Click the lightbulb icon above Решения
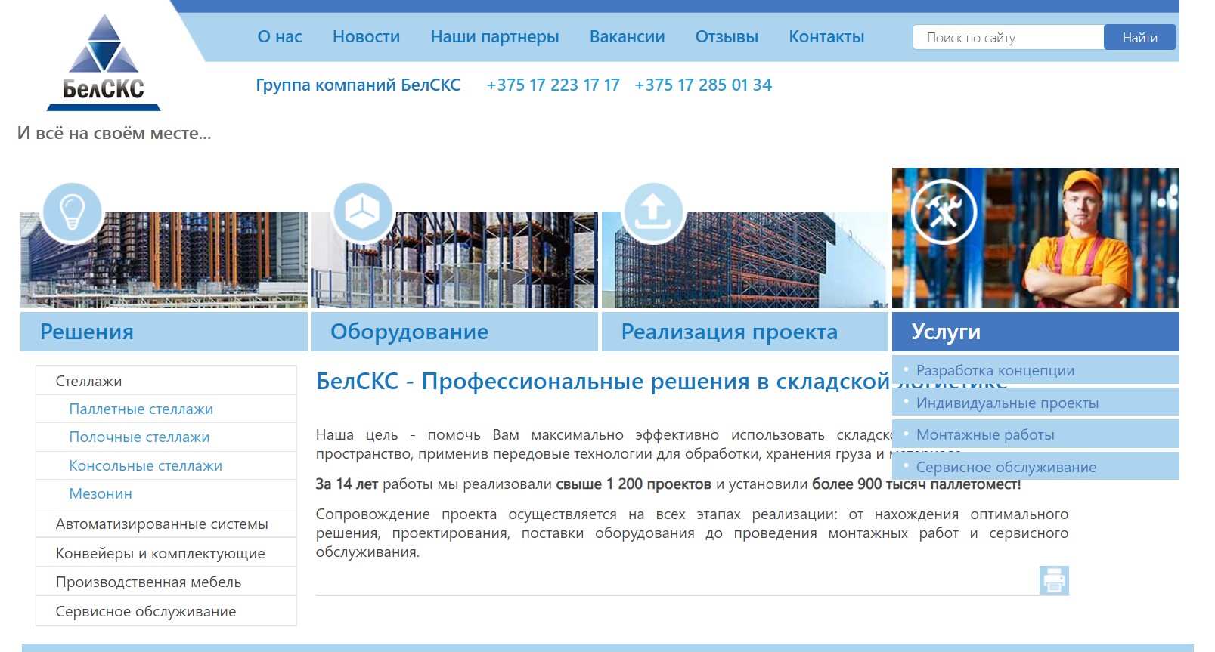Image resolution: width=1215 pixels, height=652 pixels. [73, 212]
